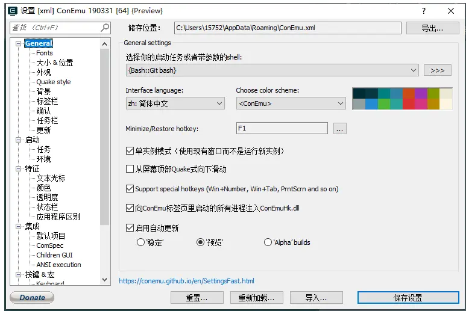The width and height of the screenshot is (466, 311).
Task: Open the Children GUI settings page
Action: coord(54,255)
